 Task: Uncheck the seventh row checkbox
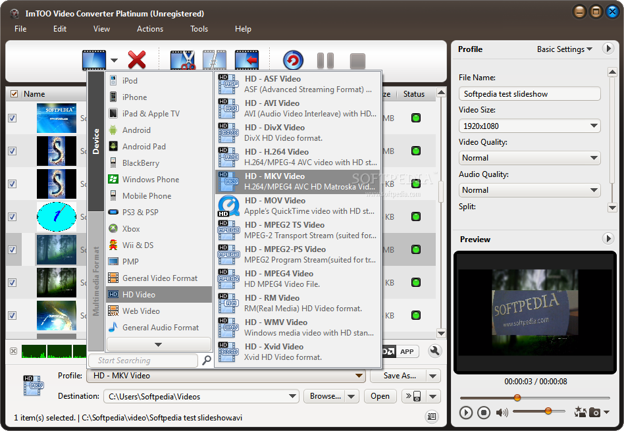pos(13,316)
